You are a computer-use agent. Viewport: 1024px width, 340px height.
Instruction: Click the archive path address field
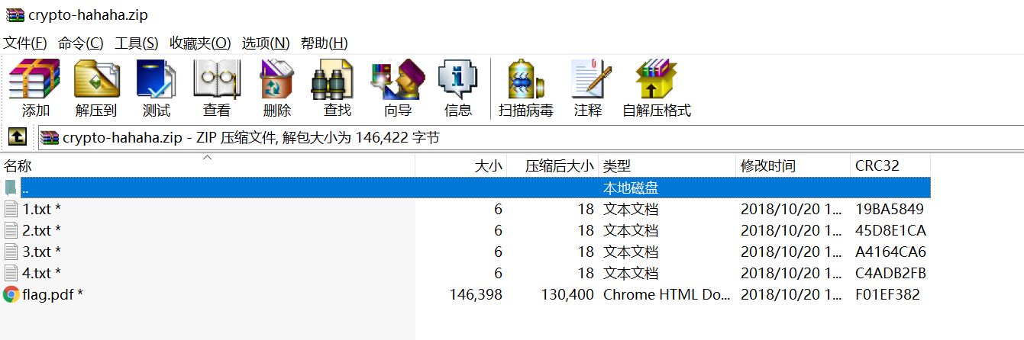(x=530, y=138)
